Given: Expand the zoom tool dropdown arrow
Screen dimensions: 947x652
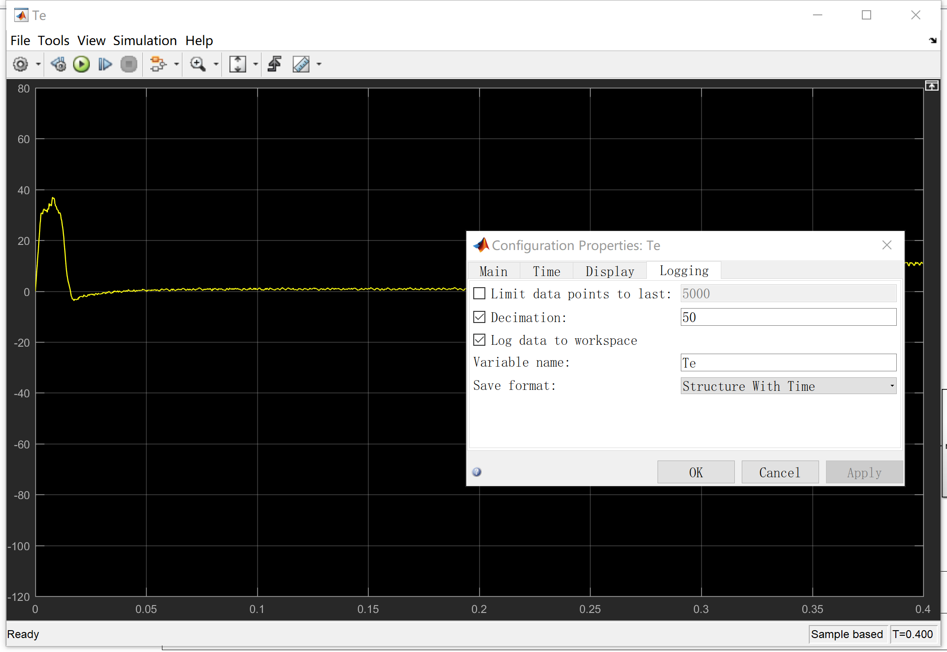Looking at the screenshot, I should tap(215, 64).
